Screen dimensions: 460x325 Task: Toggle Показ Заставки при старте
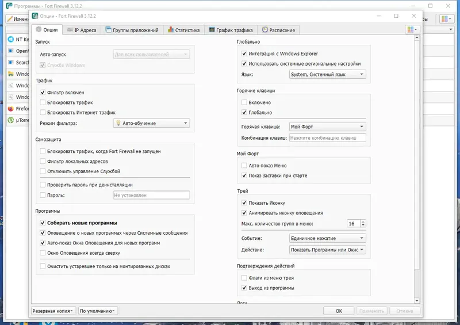point(244,175)
